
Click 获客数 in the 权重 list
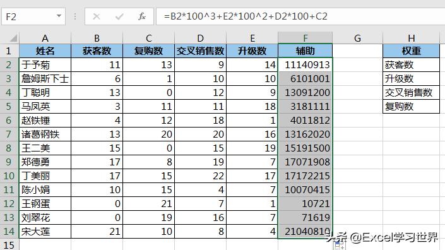tap(411, 64)
